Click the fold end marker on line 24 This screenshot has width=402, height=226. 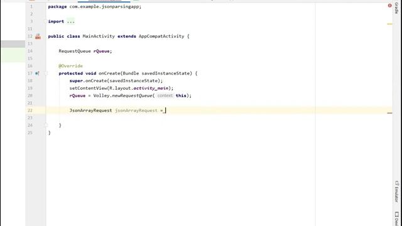click(x=46, y=125)
